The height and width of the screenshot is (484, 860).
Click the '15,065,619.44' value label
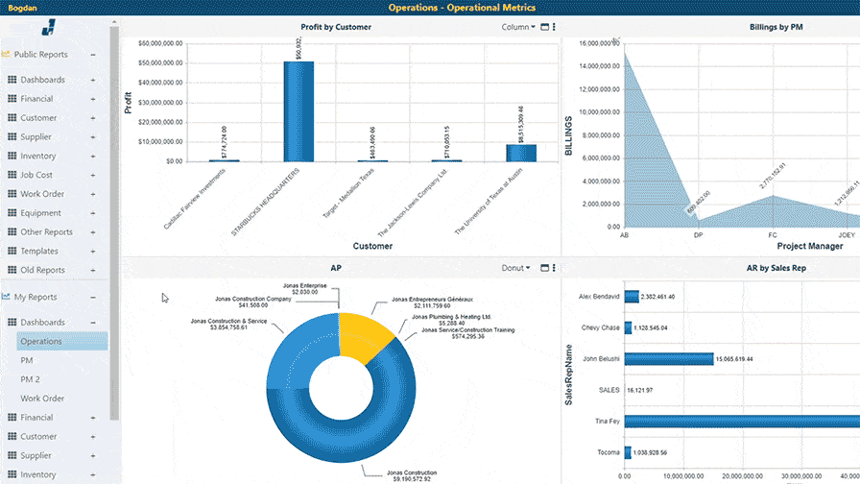[734, 359]
